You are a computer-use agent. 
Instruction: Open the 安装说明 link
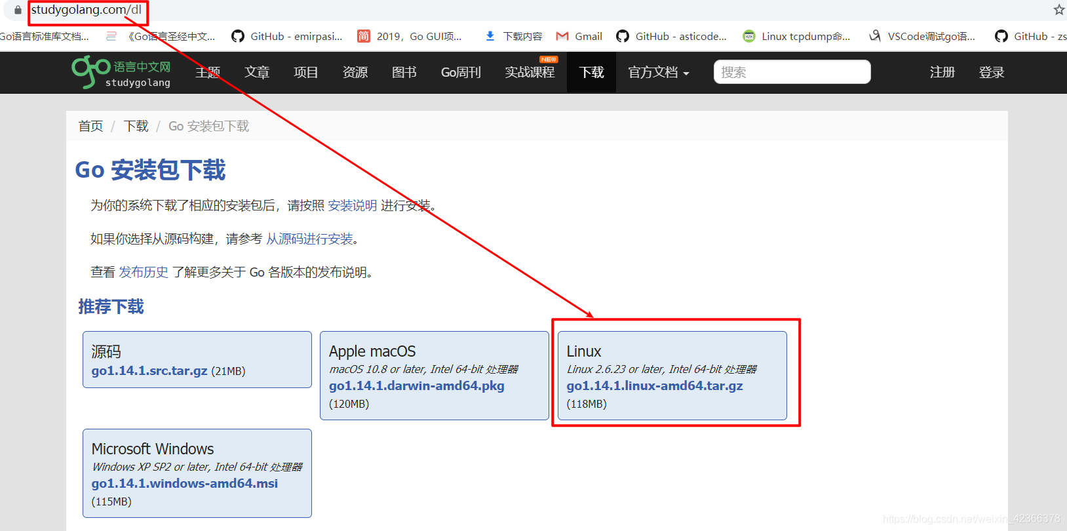pyautogui.click(x=352, y=205)
